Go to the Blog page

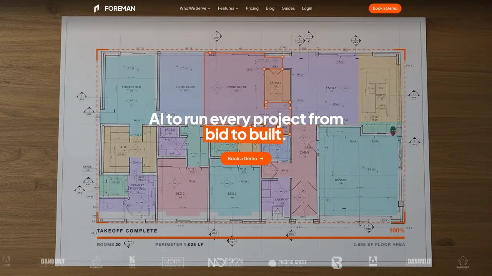pyautogui.click(x=270, y=8)
